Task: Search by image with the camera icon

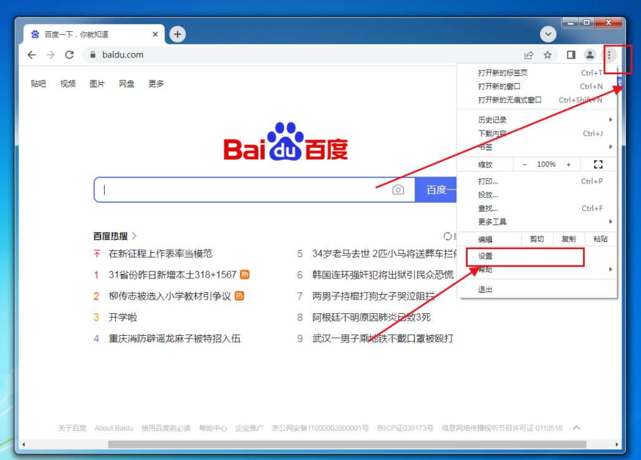Action: pos(398,190)
